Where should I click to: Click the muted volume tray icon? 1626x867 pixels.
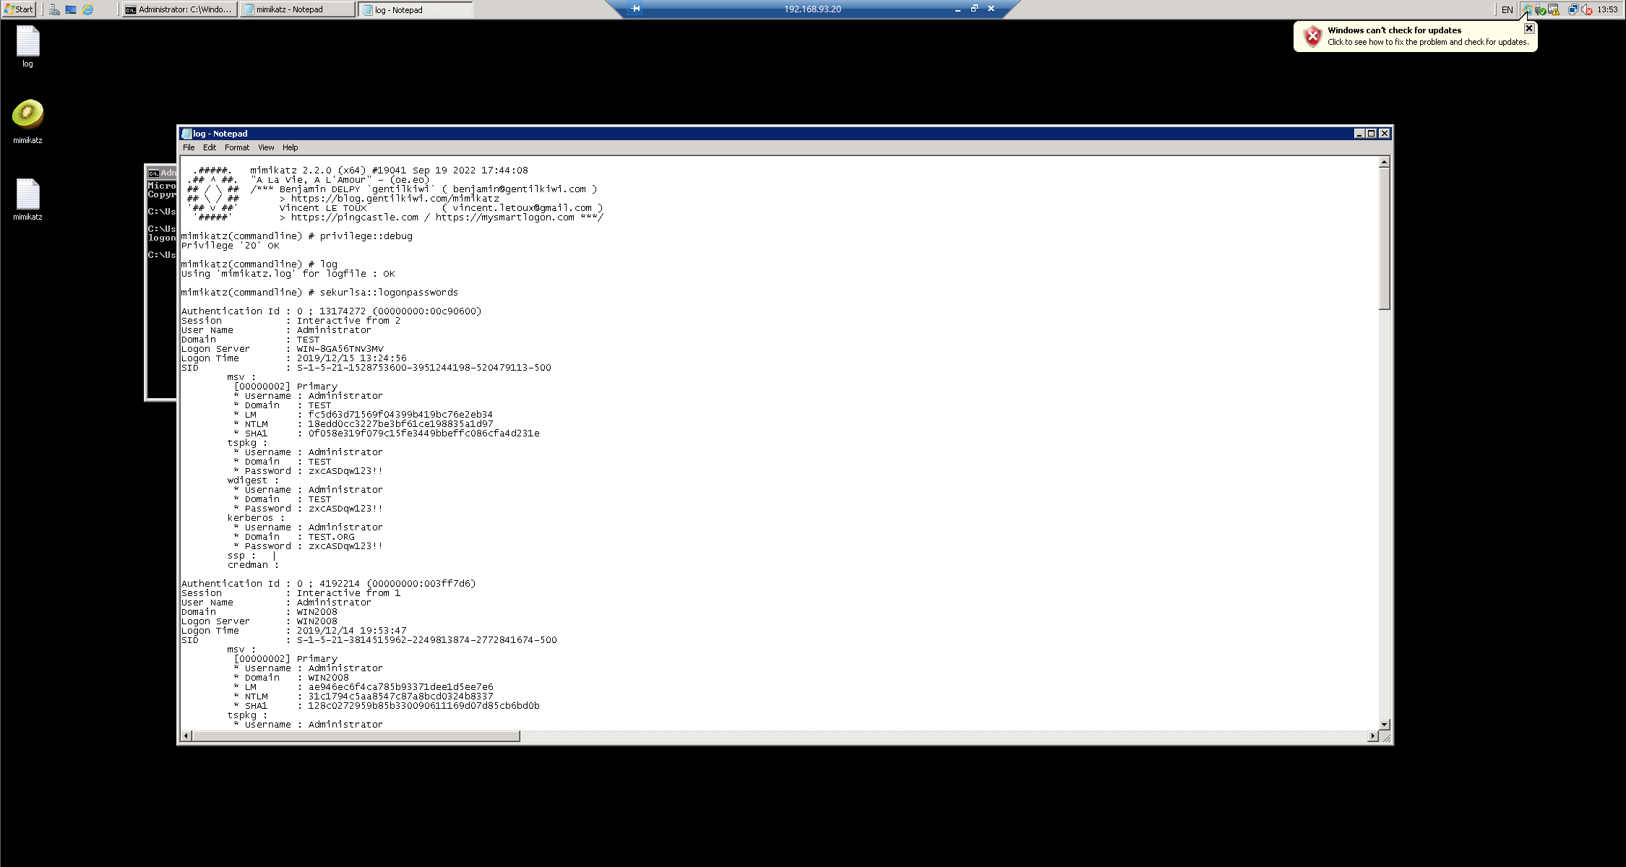coord(1586,9)
